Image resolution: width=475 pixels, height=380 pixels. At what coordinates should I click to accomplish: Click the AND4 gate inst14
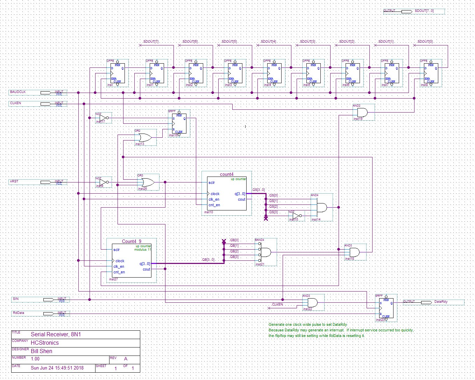click(x=321, y=208)
